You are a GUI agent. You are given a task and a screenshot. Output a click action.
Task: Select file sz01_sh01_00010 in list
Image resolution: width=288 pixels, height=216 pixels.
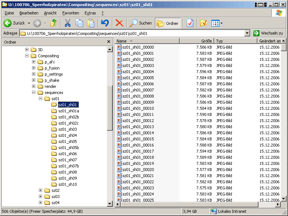tap(138, 108)
